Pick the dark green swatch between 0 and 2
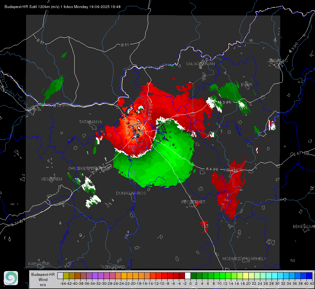Image resolution: width=315 pixels, height=289 pixels. point(193,276)
